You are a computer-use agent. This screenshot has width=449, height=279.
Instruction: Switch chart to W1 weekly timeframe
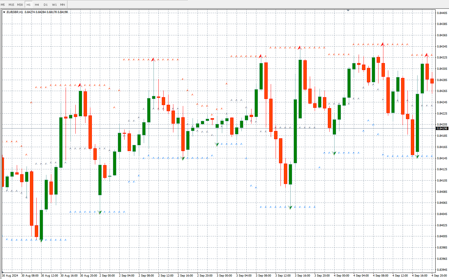pyautogui.click(x=54, y=5)
